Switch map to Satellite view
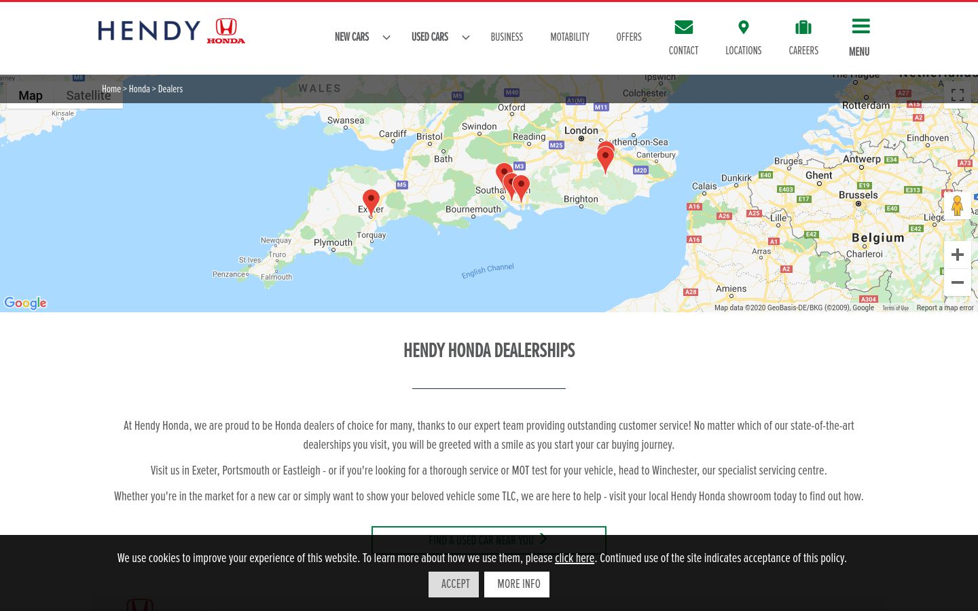Viewport: 978px width, 611px height. click(88, 96)
